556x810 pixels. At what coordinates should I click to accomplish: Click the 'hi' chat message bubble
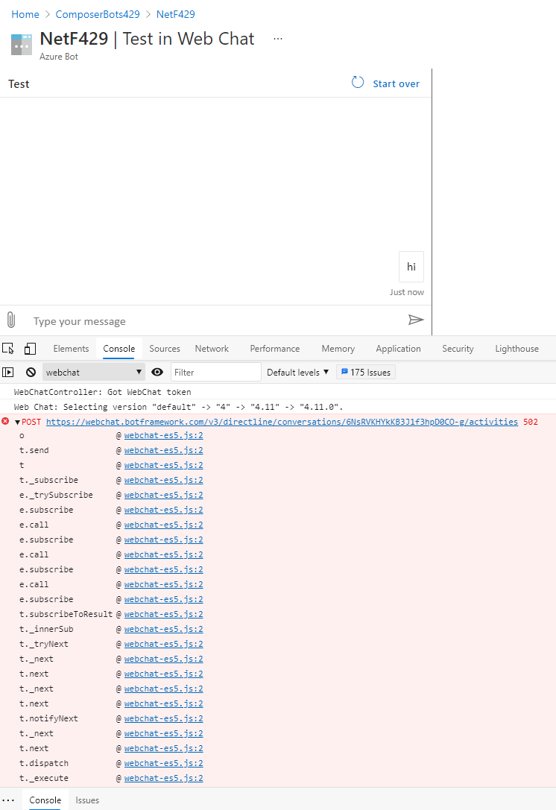click(x=411, y=267)
